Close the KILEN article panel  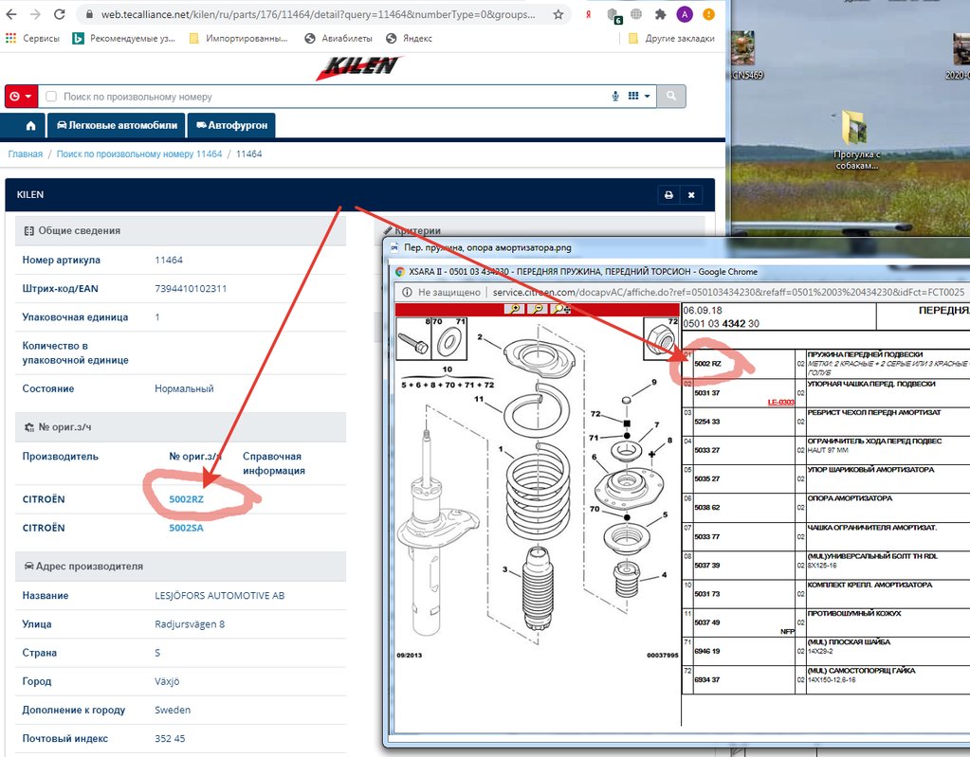[x=691, y=194]
